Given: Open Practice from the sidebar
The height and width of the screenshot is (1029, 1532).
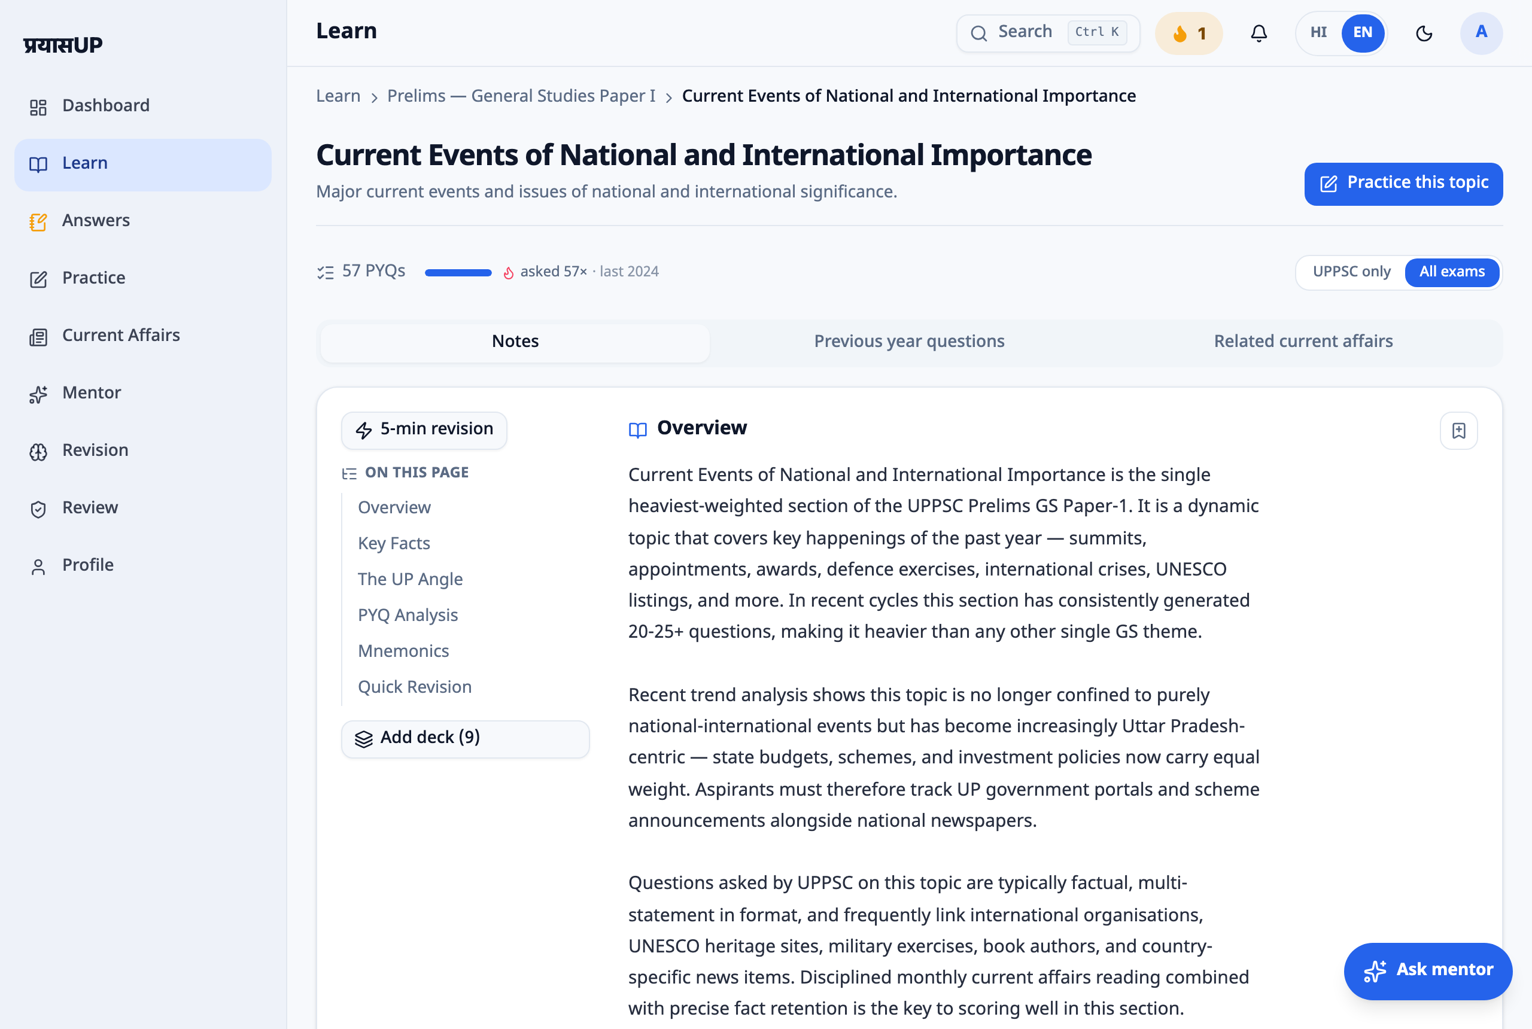Looking at the screenshot, I should [x=142, y=278].
